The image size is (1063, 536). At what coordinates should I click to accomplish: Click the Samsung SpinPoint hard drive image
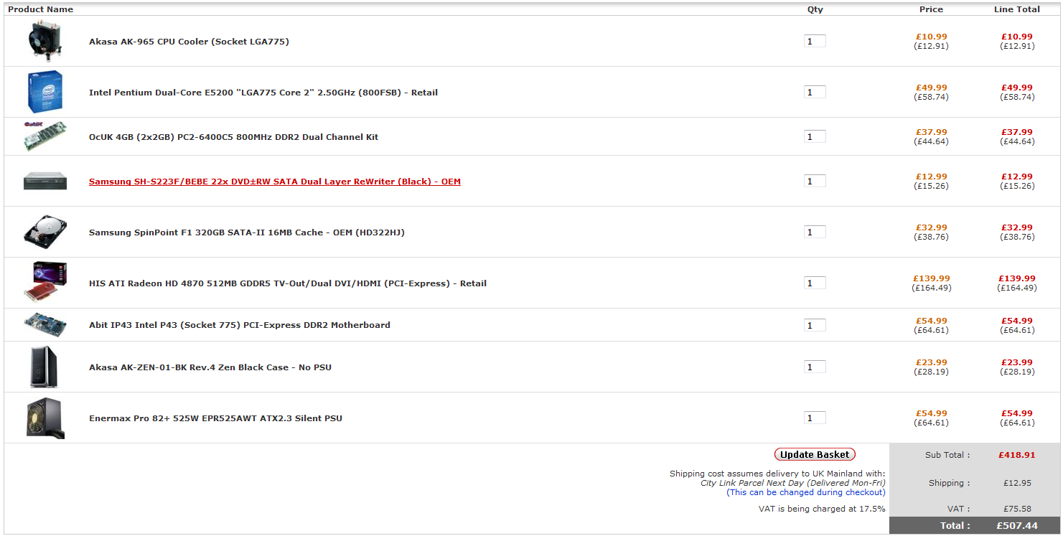click(45, 232)
